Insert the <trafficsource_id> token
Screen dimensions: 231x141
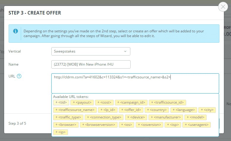tap(167, 102)
